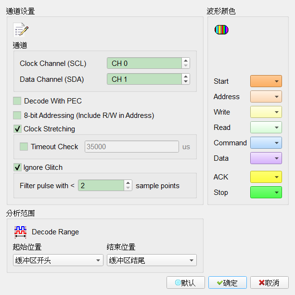295x295 pixels.
Task: Enable Decode With PEC checkbox
Action: coord(17,101)
